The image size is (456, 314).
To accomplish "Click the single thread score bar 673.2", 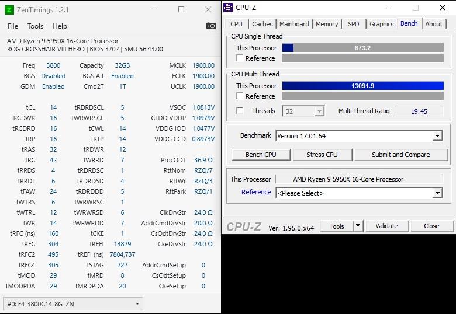I will coord(362,48).
